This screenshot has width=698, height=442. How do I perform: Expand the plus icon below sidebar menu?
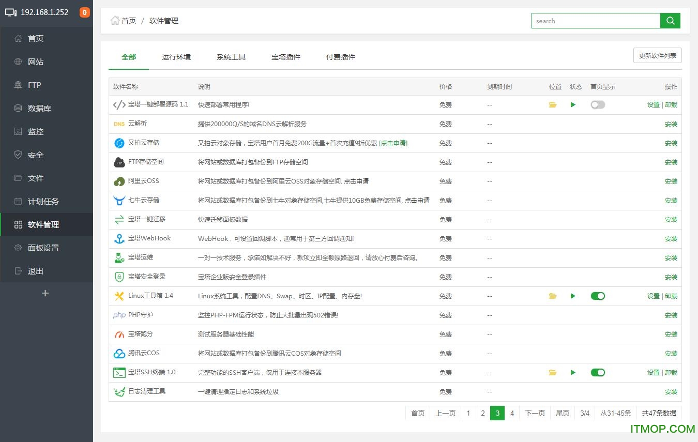coord(45,293)
